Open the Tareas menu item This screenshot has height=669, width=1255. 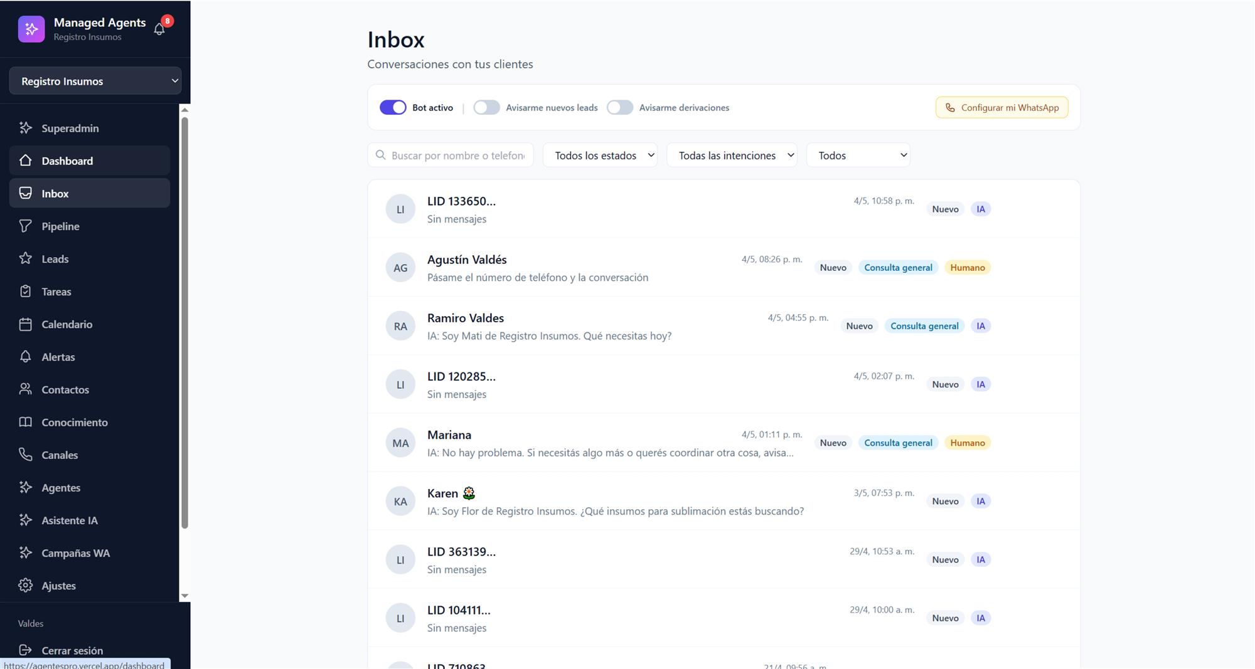pyautogui.click(x=90, y=291)
